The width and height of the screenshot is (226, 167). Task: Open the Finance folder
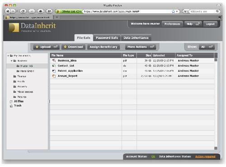(20, 76)
